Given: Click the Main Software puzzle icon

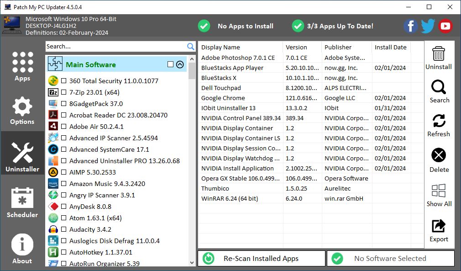Looking at the screenshot, I should pyautogui.click(x=55, y=64).
